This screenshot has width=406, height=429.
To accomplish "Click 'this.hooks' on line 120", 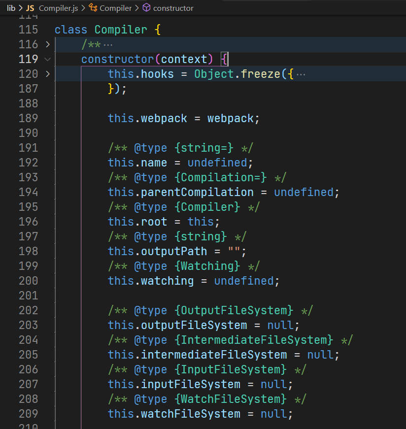I will [141, 74].
